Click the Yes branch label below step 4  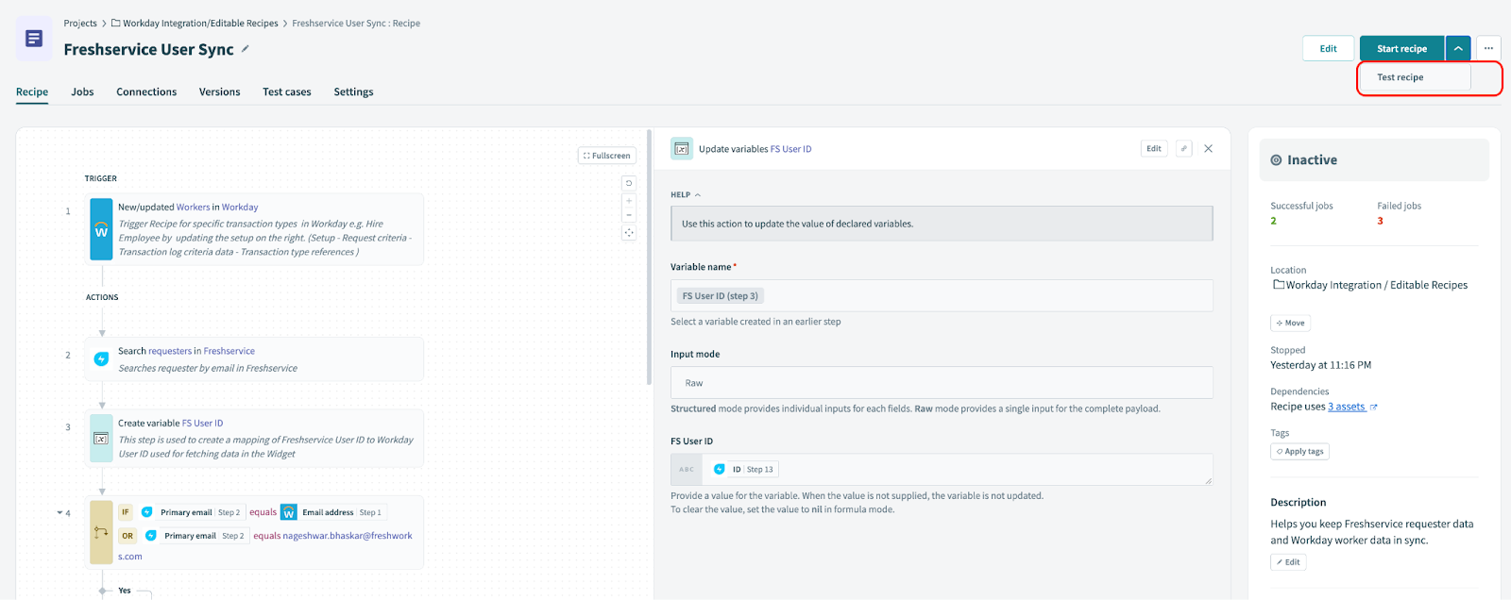coord(125,591)
